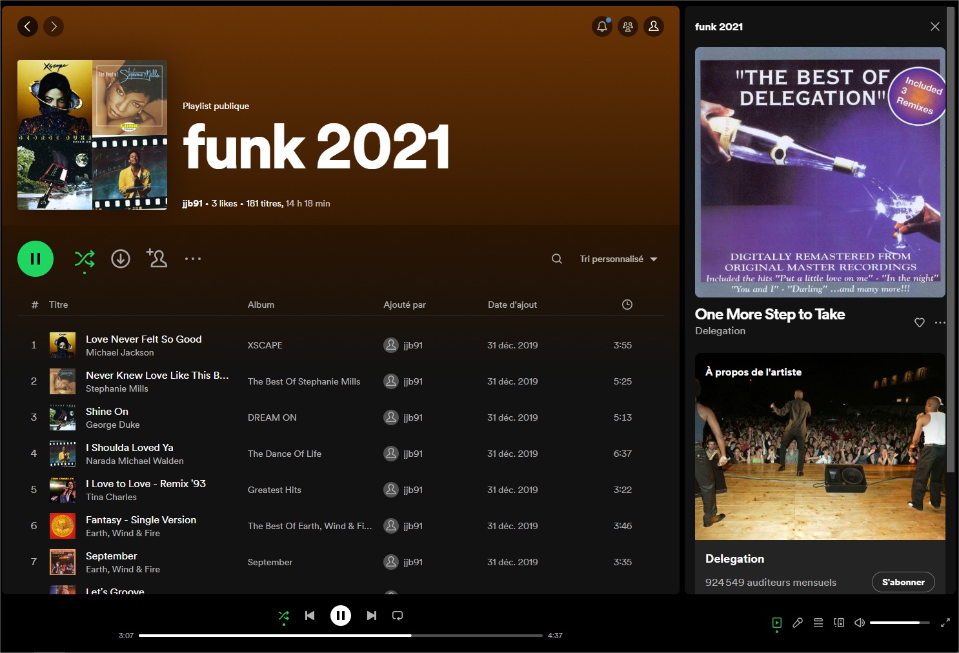Invite collaborators to the playlist

157,258
